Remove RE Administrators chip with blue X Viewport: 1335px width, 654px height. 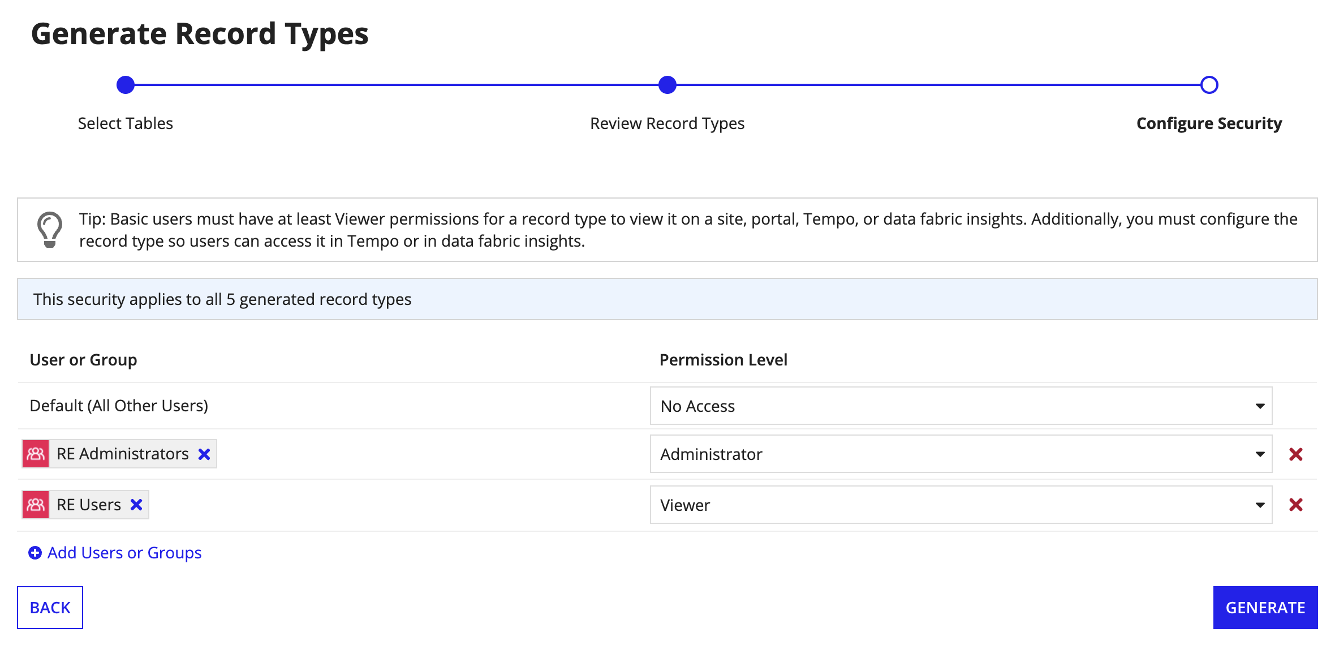pyautogui.click(x=204, y=454)
